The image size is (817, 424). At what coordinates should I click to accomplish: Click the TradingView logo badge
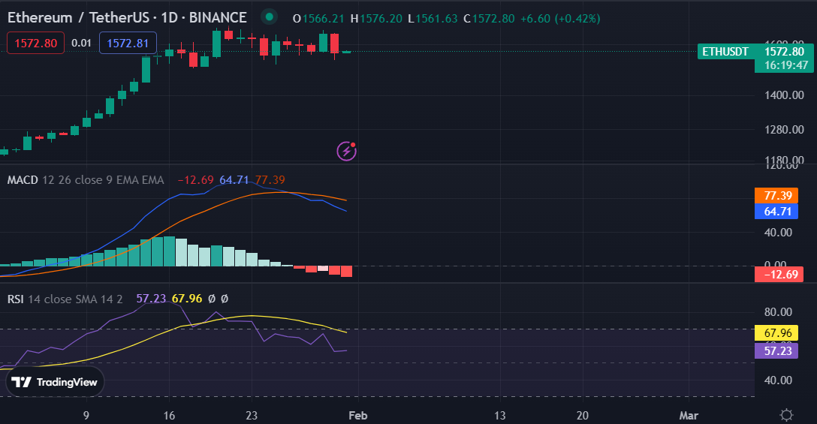tap(56, 382)
